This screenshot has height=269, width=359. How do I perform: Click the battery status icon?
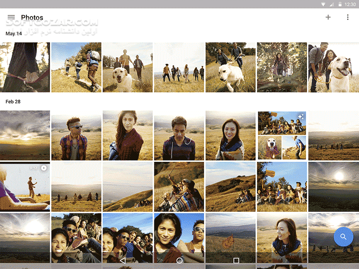point(340,4)
